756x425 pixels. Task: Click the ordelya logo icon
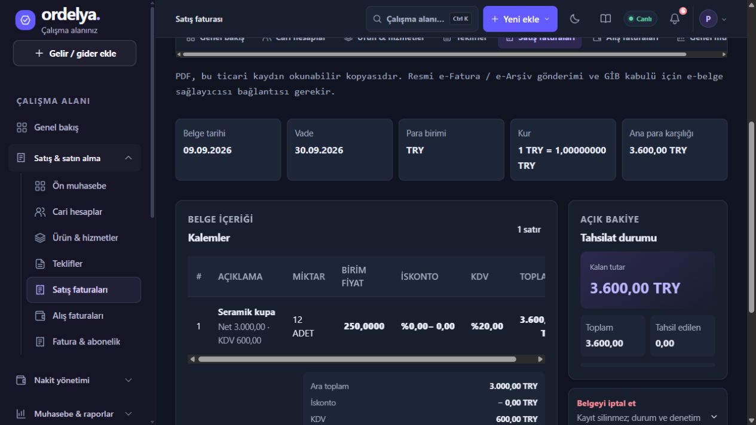(x=25, y=20)
